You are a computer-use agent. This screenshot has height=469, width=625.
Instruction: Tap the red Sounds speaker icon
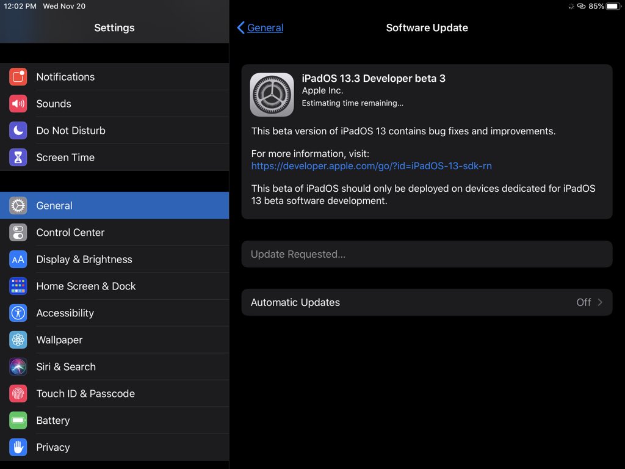click(18, 104)
